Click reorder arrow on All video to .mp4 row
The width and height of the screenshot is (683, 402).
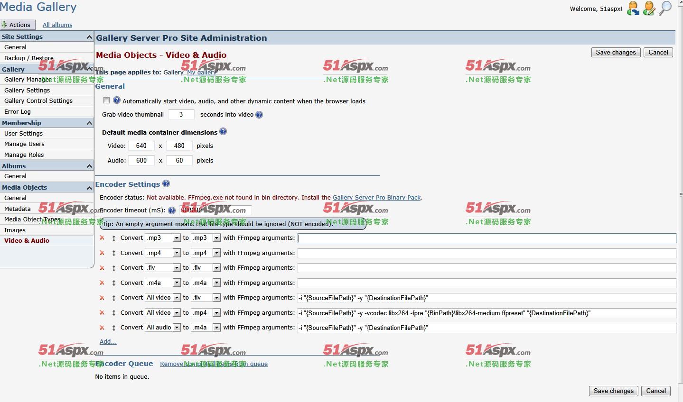point(114,313)
